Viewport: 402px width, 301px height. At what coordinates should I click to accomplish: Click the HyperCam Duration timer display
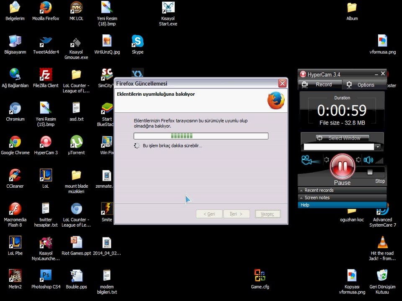(x=342, y=110)
